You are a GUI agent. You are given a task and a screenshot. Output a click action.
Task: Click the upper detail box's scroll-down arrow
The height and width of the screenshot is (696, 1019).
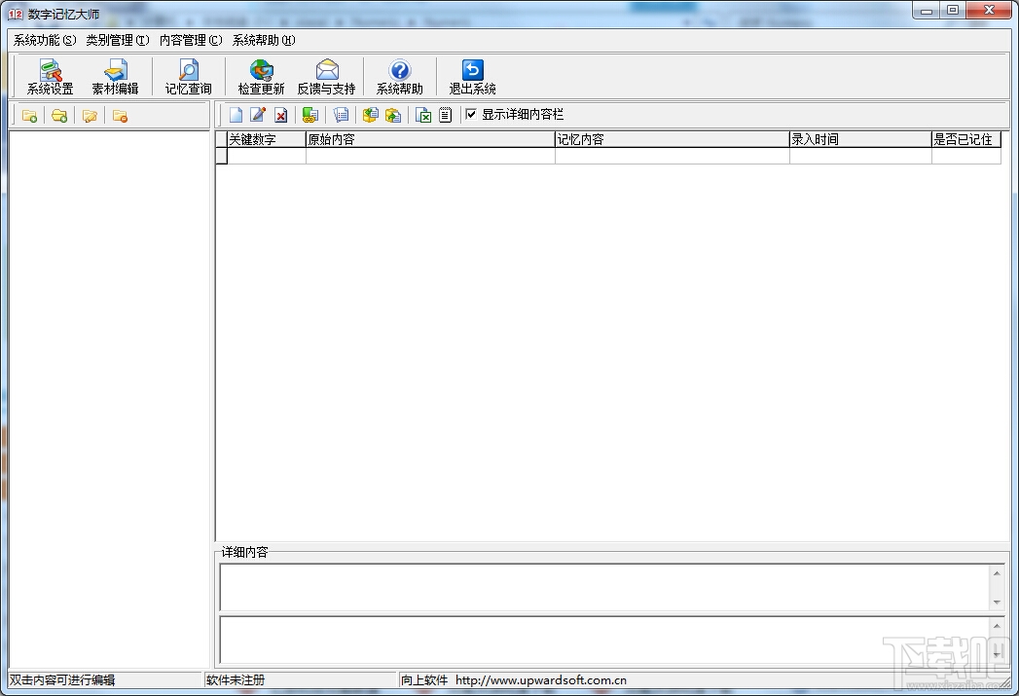[x=997, y=603]
